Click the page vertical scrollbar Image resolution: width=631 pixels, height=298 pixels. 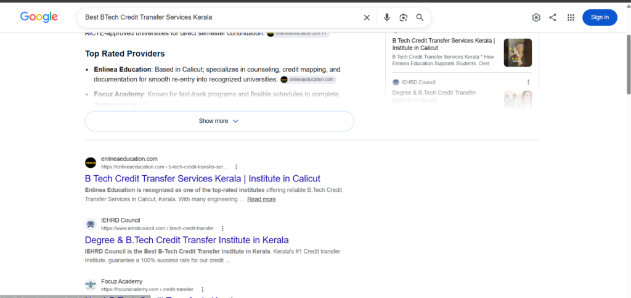628,64
